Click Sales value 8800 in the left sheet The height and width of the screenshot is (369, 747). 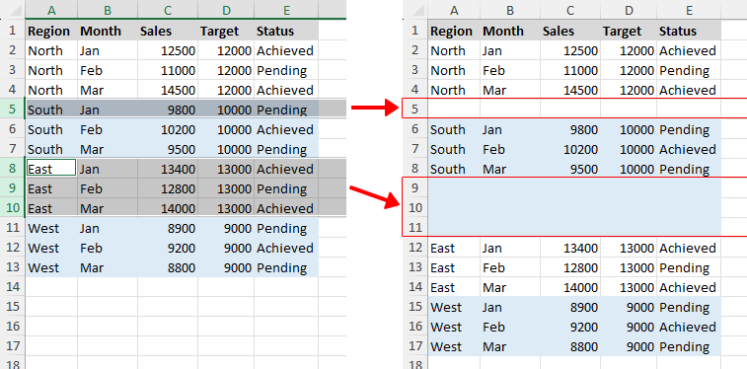168,267
